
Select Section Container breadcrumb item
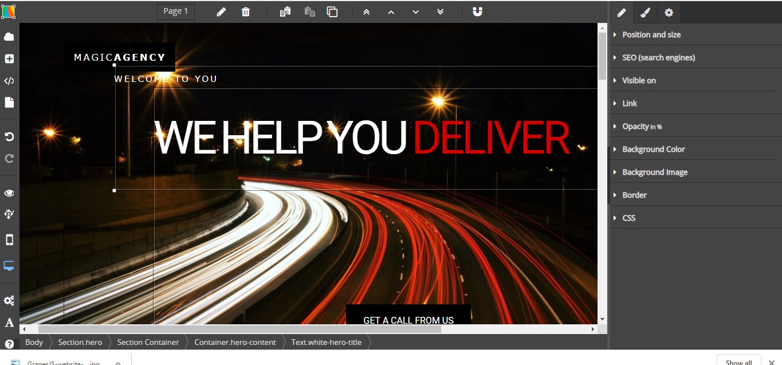click(148, 342)
